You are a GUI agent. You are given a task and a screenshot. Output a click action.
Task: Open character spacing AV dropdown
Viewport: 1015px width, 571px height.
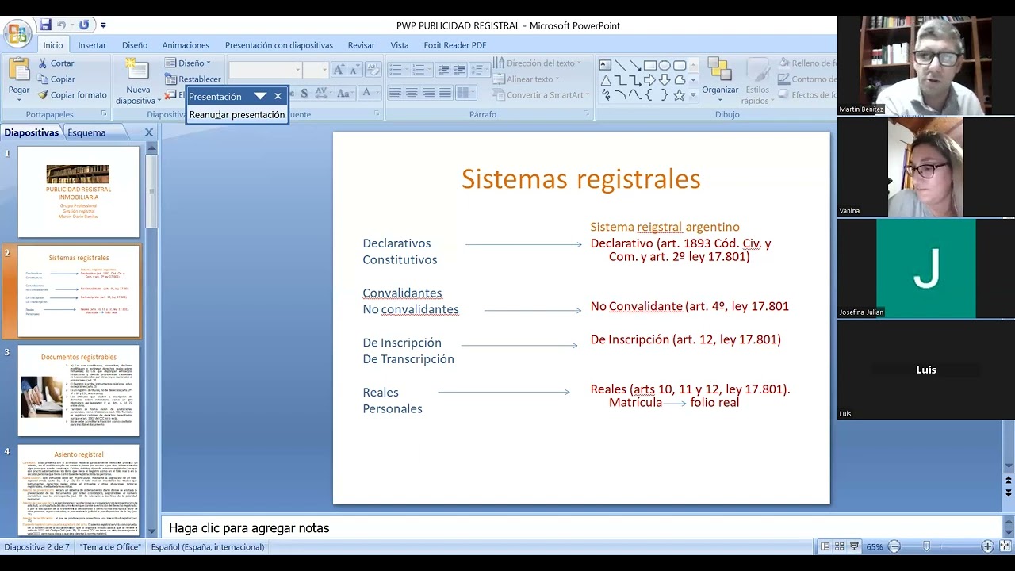(324, 94)
